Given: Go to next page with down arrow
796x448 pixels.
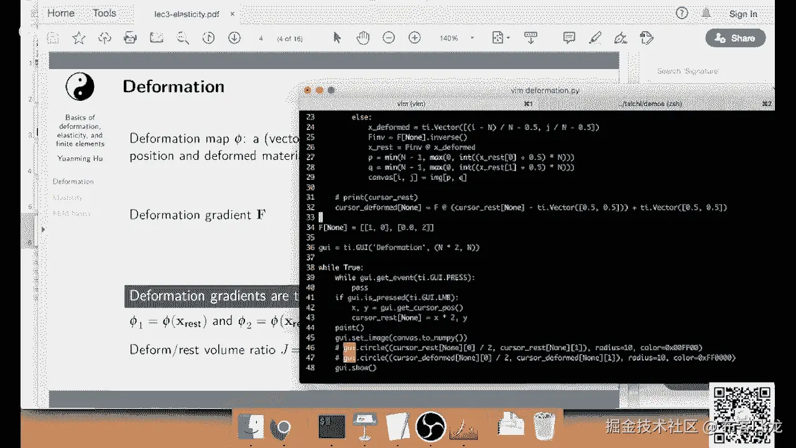Looking at the screenshot, I should point(234,38).
